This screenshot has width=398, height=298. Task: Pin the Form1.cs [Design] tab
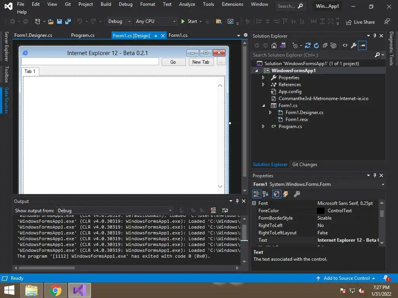[x=155, y=36]
